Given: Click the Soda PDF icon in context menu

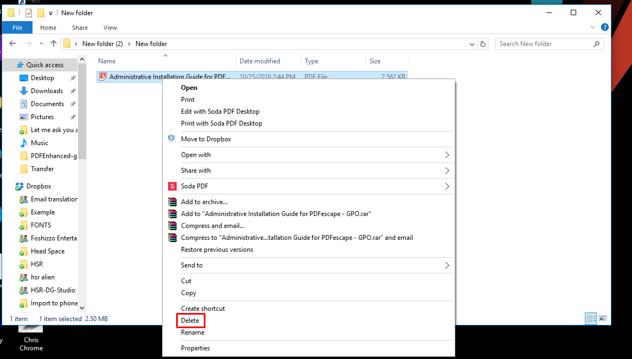Looking at the screenshot, I should pyautogui.click(x=172, y=186).
